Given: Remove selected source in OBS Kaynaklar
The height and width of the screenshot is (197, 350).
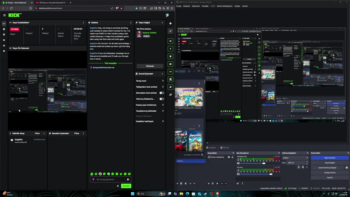Looking at the screenshot, I should pyautogui.click(x=213, y=183).
